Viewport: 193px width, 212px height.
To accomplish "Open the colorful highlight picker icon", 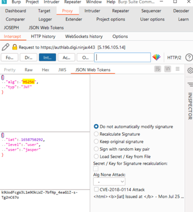I will point(156,57).
